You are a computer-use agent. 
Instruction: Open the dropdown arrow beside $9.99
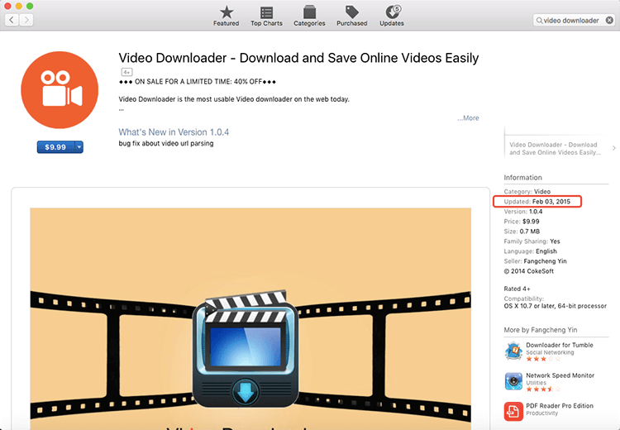click(x=79, y=147)
